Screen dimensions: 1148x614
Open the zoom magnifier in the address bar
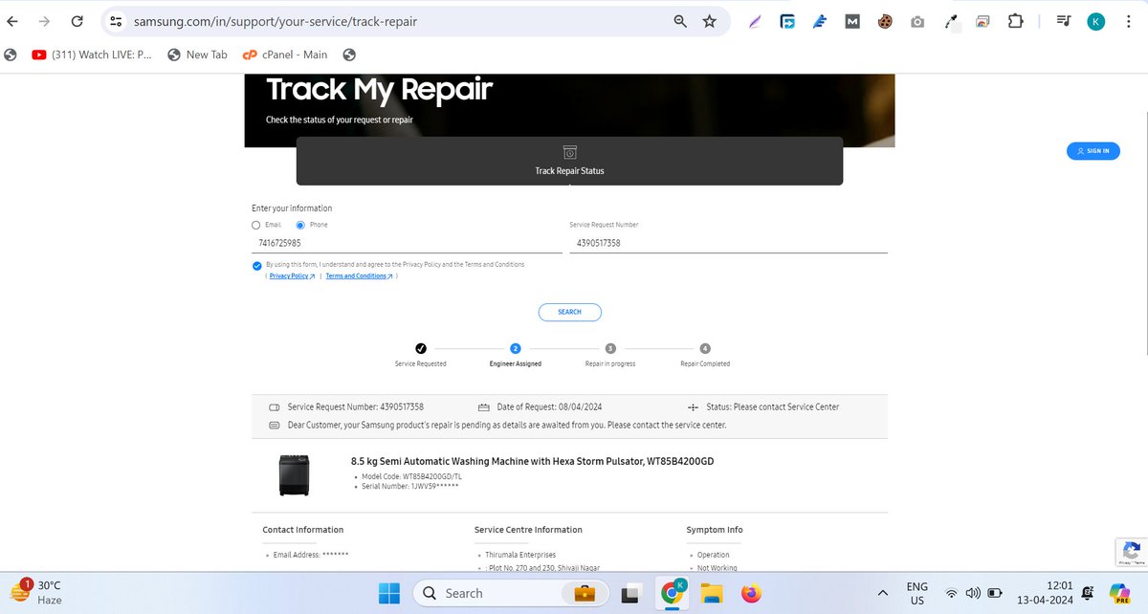point(680,21)
